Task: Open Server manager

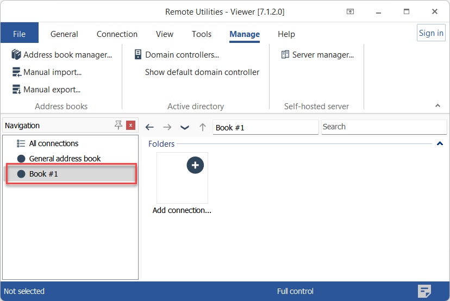Action: (x=317, y=55)
